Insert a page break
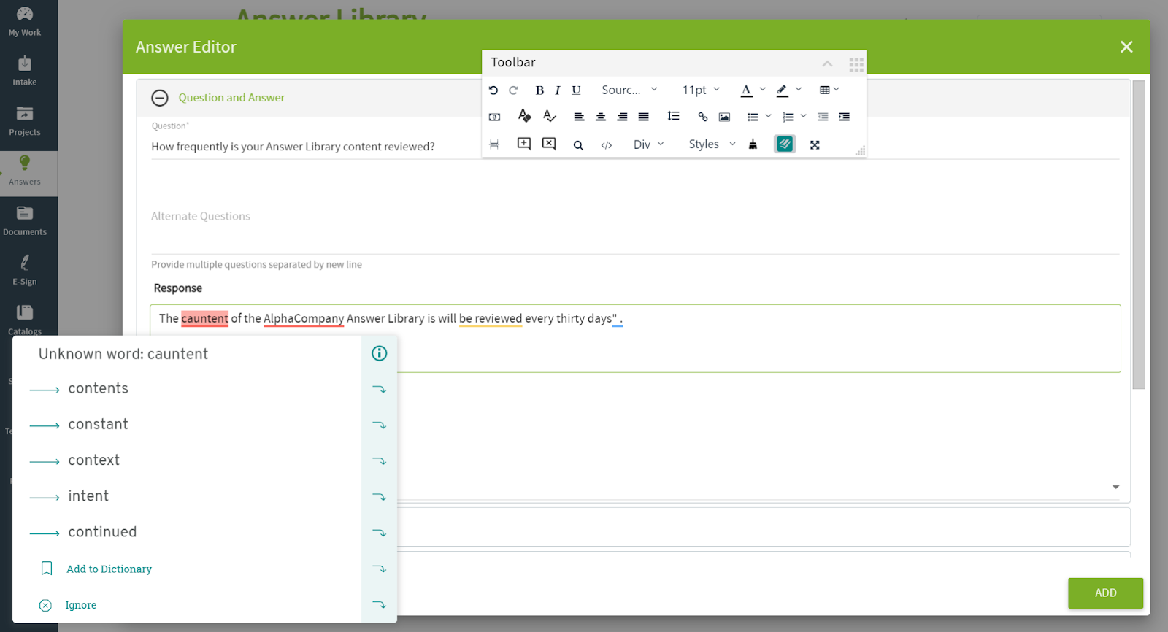The height and width of the screenshot is (632, 1168). click(x=494, y=144)
